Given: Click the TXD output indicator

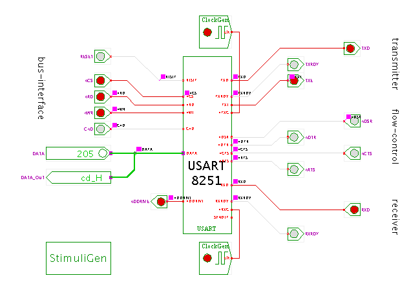Looking at the screenshot, I should pyautogui.click(x=352, y=48).
